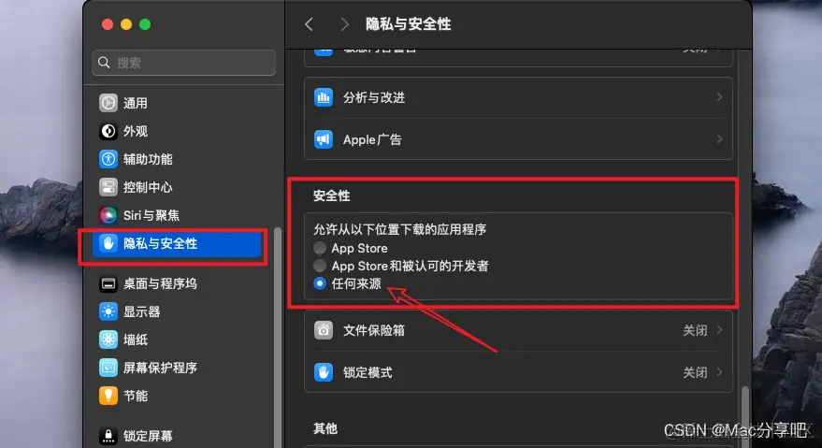
Task: Click the 隐私与安全性 hand icon
Action: pos(108,243)
